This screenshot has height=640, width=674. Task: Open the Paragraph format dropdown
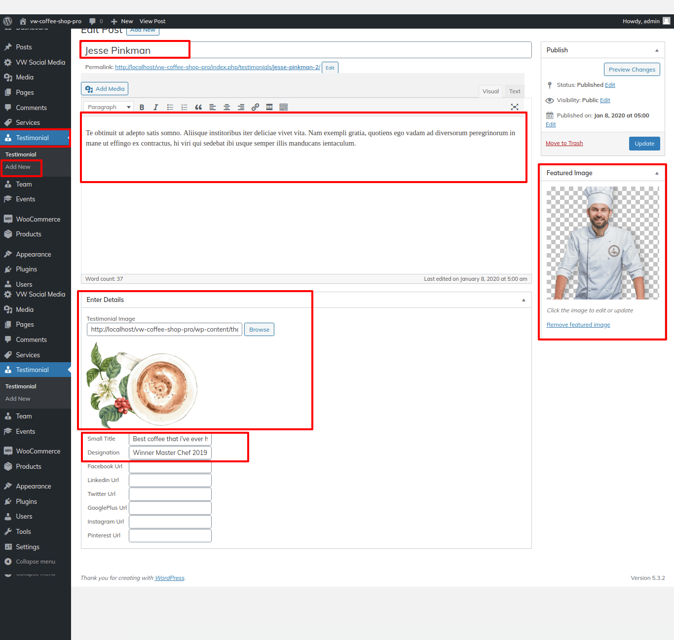pyautogui.click(x=109, y=107)
